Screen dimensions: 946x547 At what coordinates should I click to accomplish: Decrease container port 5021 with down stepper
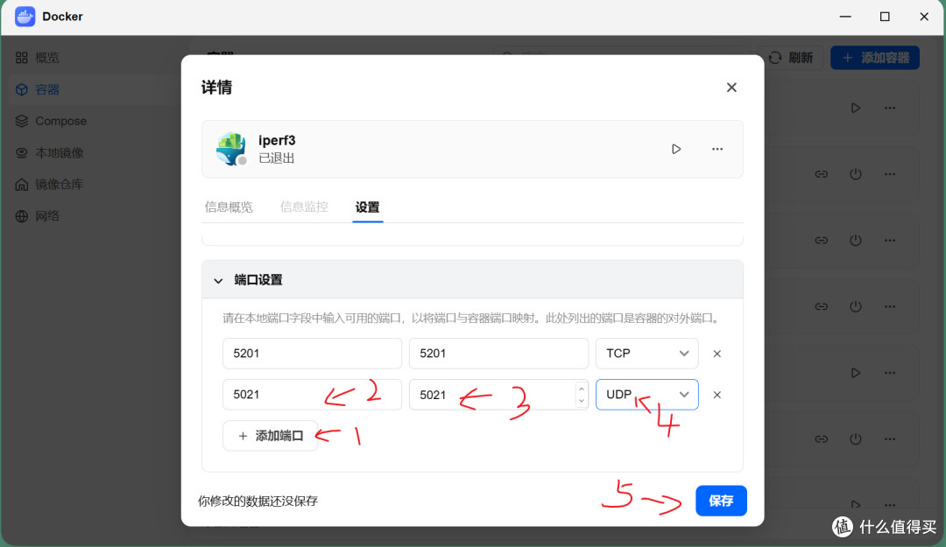[581, 401]
